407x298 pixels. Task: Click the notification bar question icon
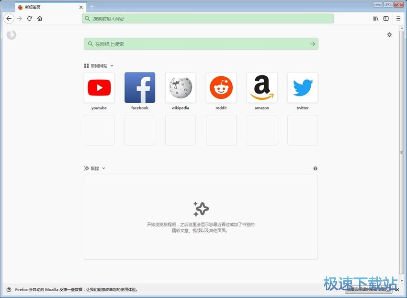pyautogui.click(x=9, y=289)
